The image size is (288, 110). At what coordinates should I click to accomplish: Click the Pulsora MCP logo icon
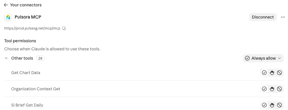[8, 17]
